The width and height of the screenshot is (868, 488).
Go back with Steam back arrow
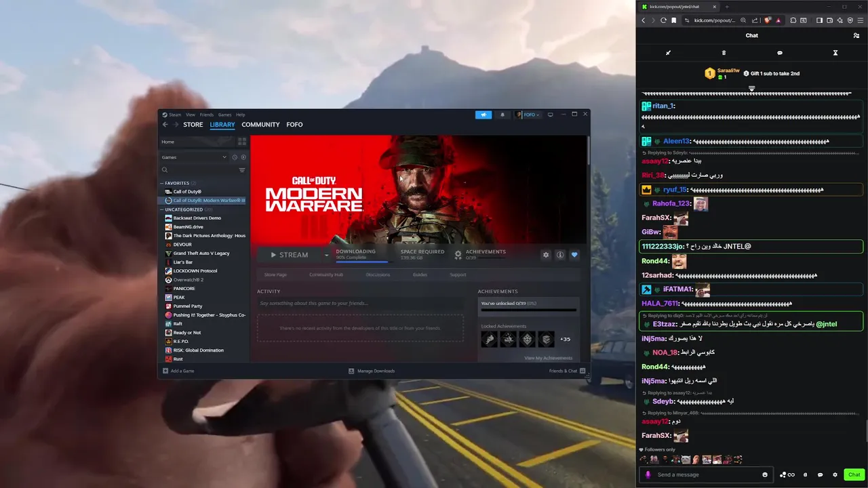click(x=165, y=125)
